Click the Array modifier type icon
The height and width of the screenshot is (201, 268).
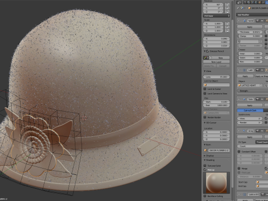pyautogui.click(x=244, y=131)
